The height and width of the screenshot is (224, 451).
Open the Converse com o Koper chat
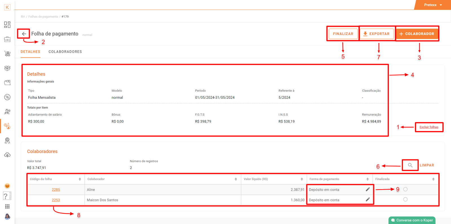[412, 220]
